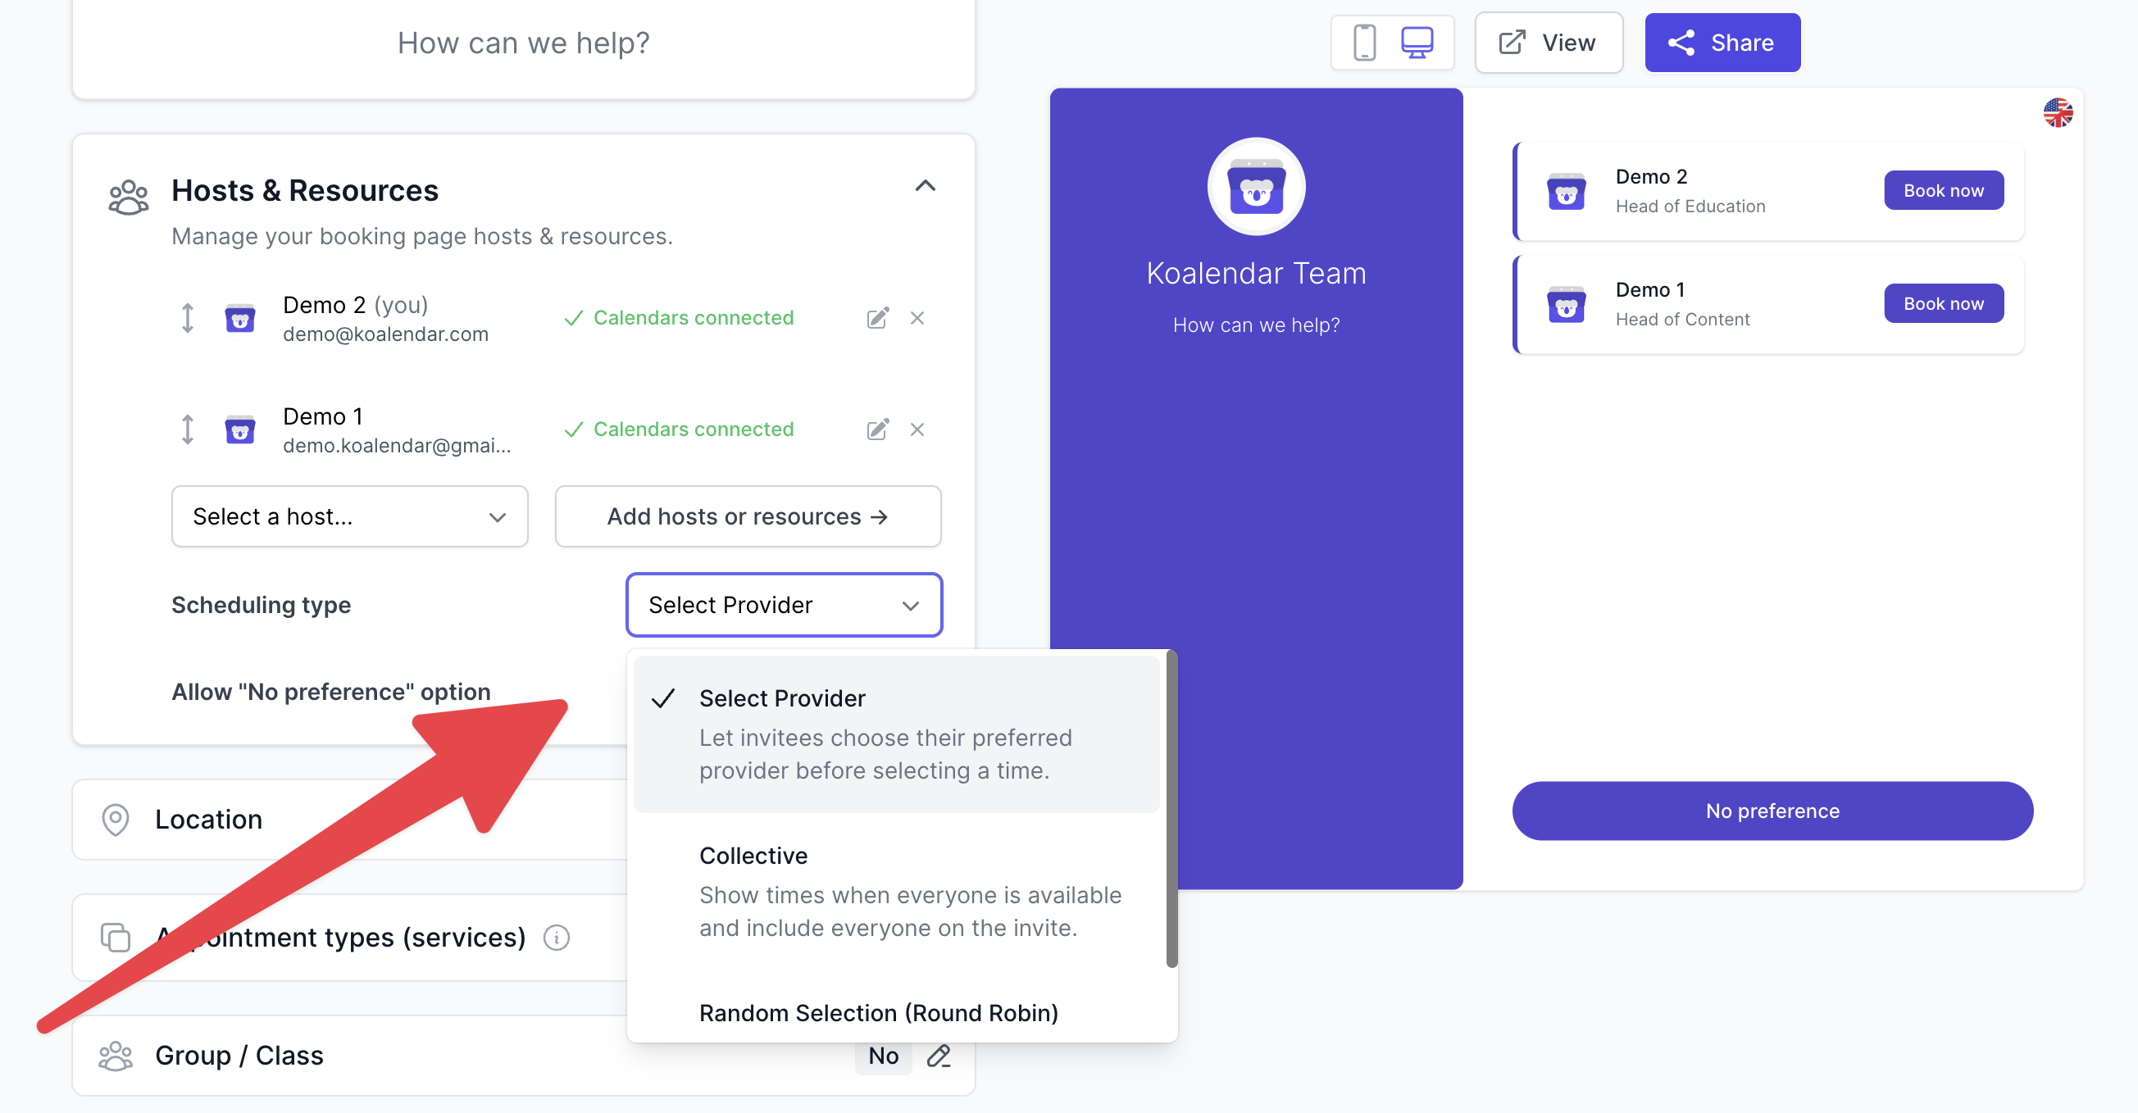Switch to desktop preview icon

tap(1417, 43)
